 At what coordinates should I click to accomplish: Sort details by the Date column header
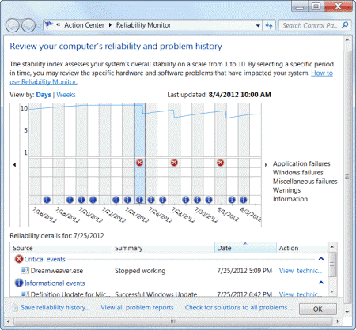tap(245, 248)
